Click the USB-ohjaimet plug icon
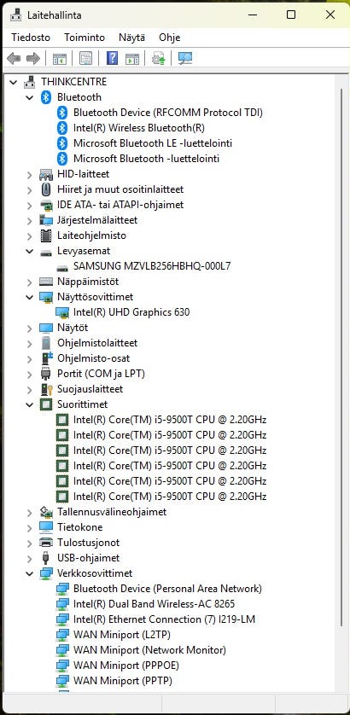 click(x=45, y=558)
